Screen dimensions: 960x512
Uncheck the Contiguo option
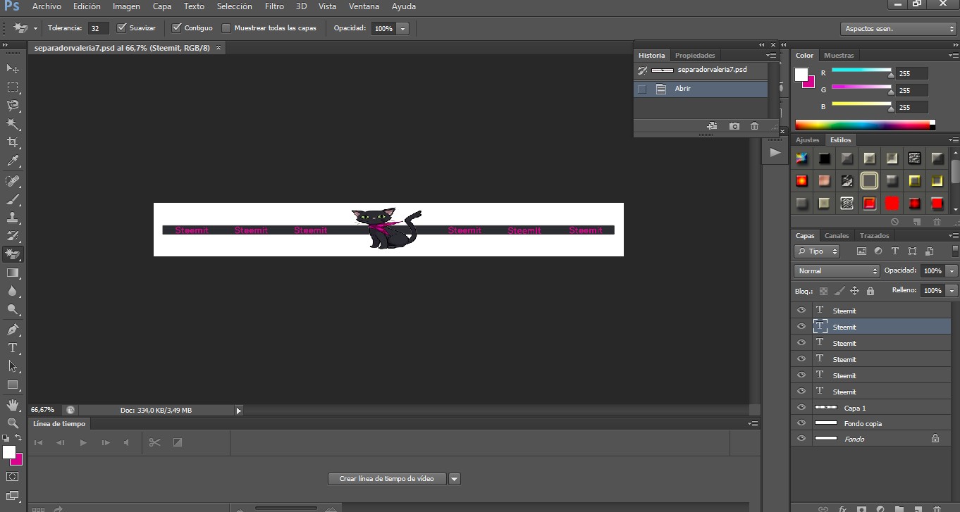[176, 28]
